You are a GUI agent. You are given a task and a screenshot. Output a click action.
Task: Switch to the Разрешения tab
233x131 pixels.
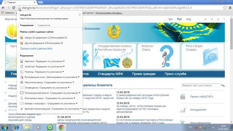tap(27, 25)
